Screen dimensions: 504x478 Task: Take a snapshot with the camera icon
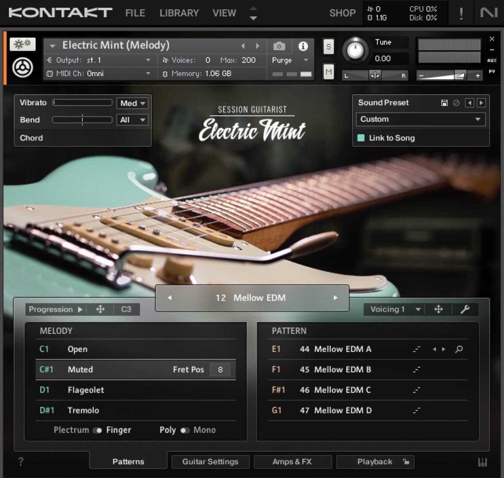[x=279, y=45]
